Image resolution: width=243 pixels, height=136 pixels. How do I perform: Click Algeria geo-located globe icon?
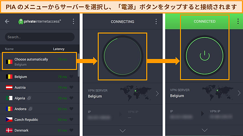tap(29, 98)
